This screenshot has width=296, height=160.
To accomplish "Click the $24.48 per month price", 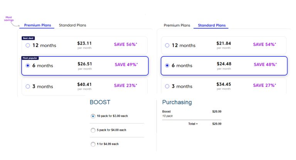I will pos(224,66).
